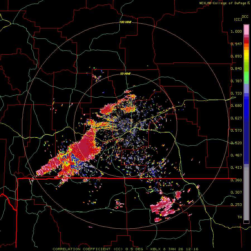Click the 0.627 legend value
This screenshot has height=251, width=251.
point(236,118)
